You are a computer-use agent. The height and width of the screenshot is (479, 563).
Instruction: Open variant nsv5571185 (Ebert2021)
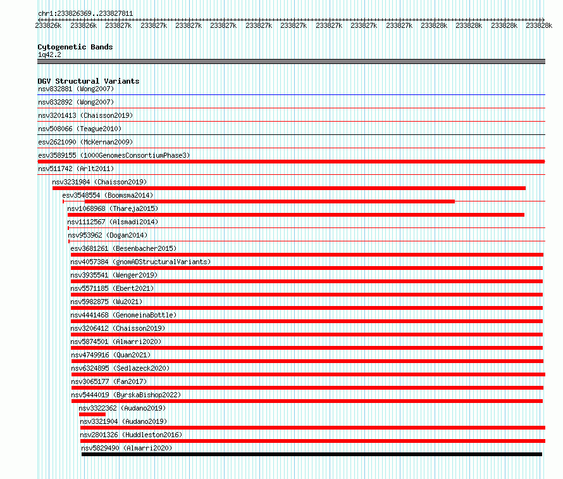pyautogui.click(x=112, y=288)
